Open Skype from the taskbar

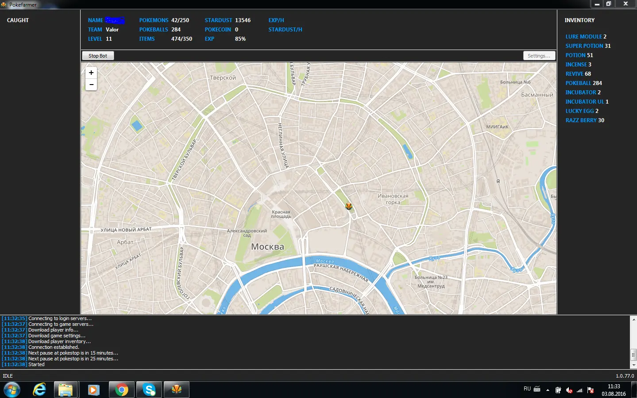click(x=149, y=390)
